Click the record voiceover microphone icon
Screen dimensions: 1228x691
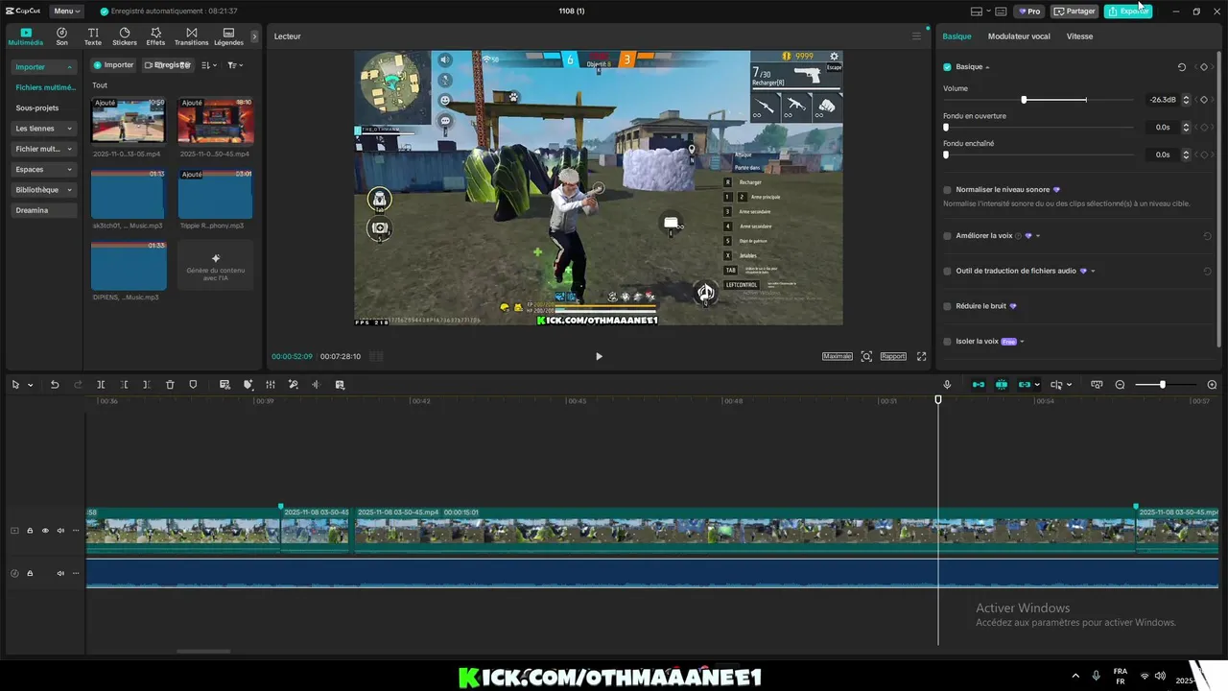pos(947,385)
